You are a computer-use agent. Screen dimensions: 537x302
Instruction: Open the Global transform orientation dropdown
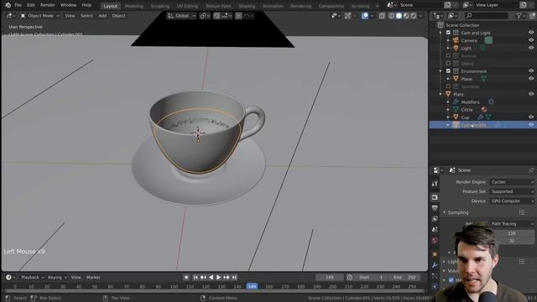pos(181,16)
